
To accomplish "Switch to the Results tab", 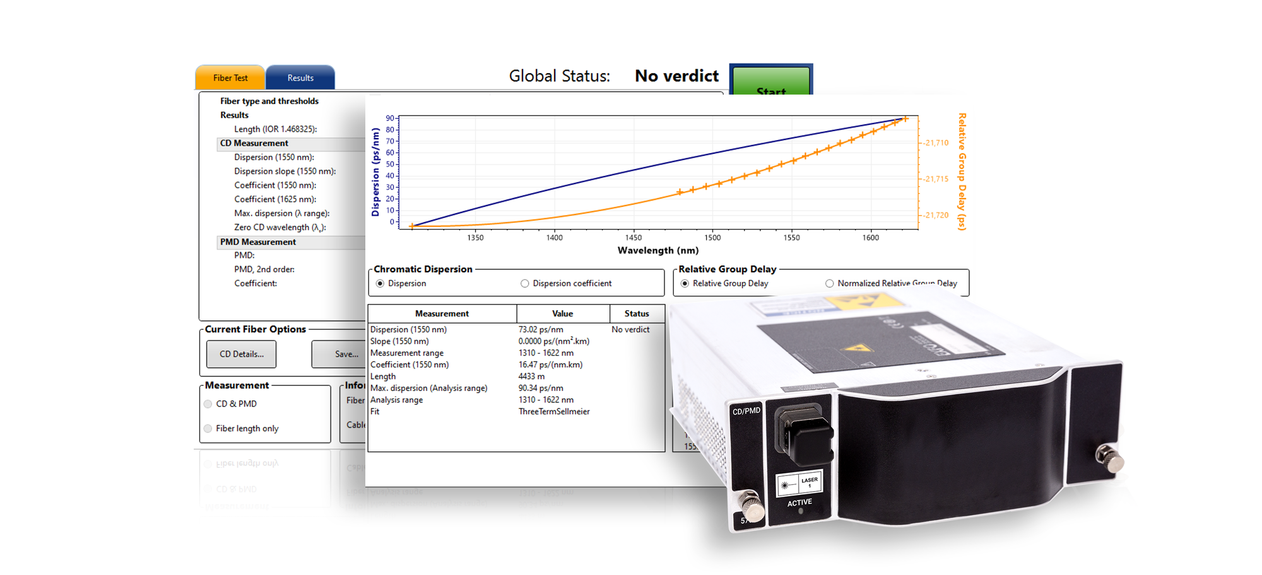I will tap(300, 77).
